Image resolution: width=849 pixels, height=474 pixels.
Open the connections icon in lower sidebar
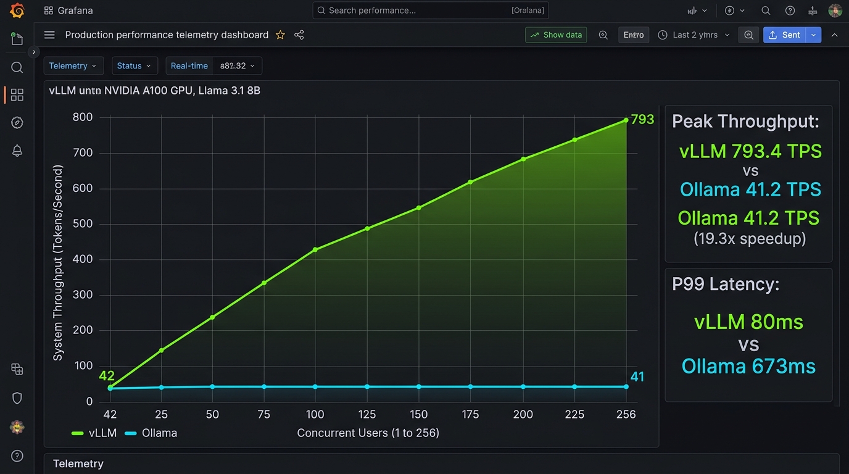tap(17, 369)
